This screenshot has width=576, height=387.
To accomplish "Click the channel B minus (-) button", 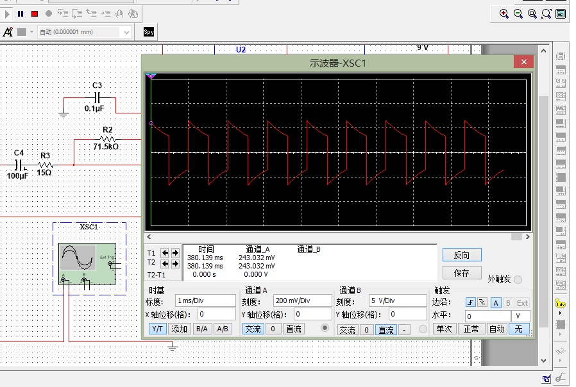I will pos(404,330).
